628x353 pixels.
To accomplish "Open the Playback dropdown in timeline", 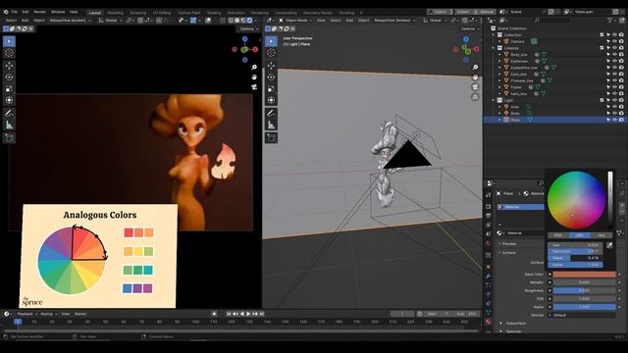I will (x=26, y=314).
